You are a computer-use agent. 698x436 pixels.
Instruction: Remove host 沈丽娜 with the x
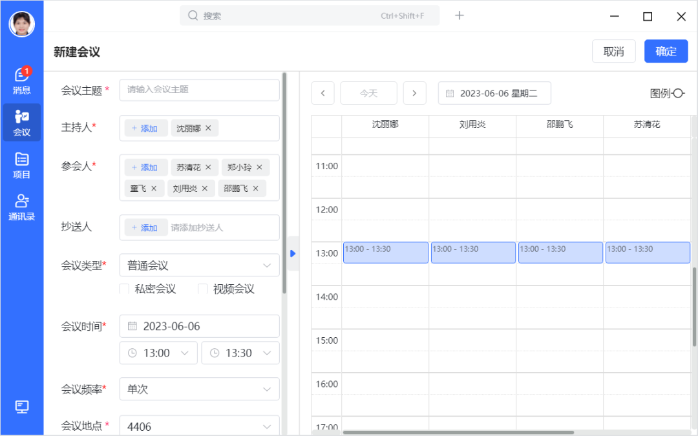[208, 128]
